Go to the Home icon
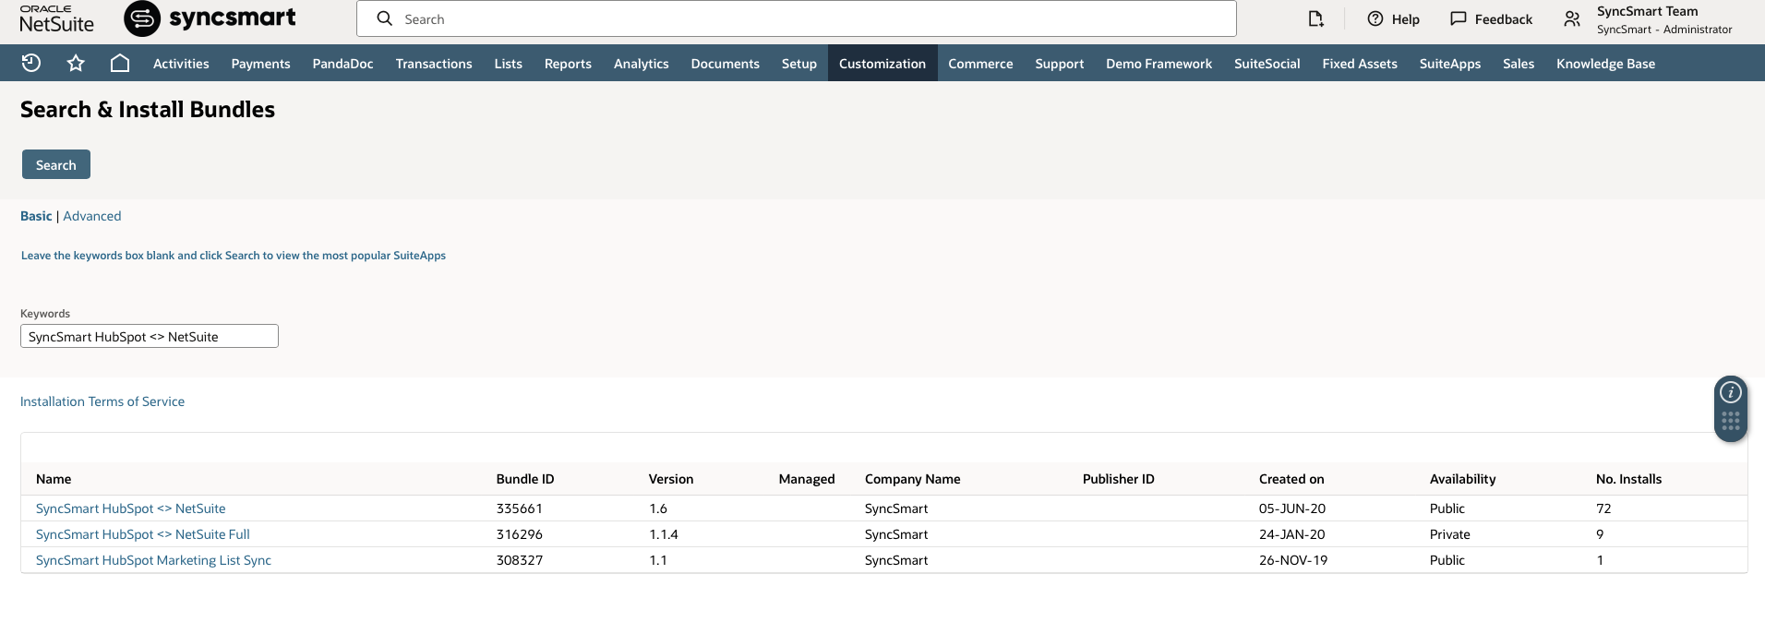The width and height of the screenshot is (1765, 622). tap(120, 63)
